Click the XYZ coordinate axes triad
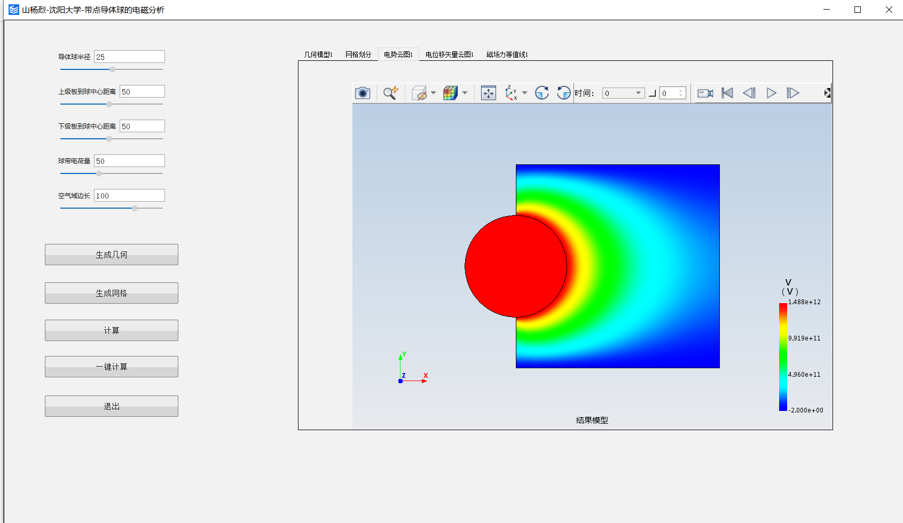 413,368
